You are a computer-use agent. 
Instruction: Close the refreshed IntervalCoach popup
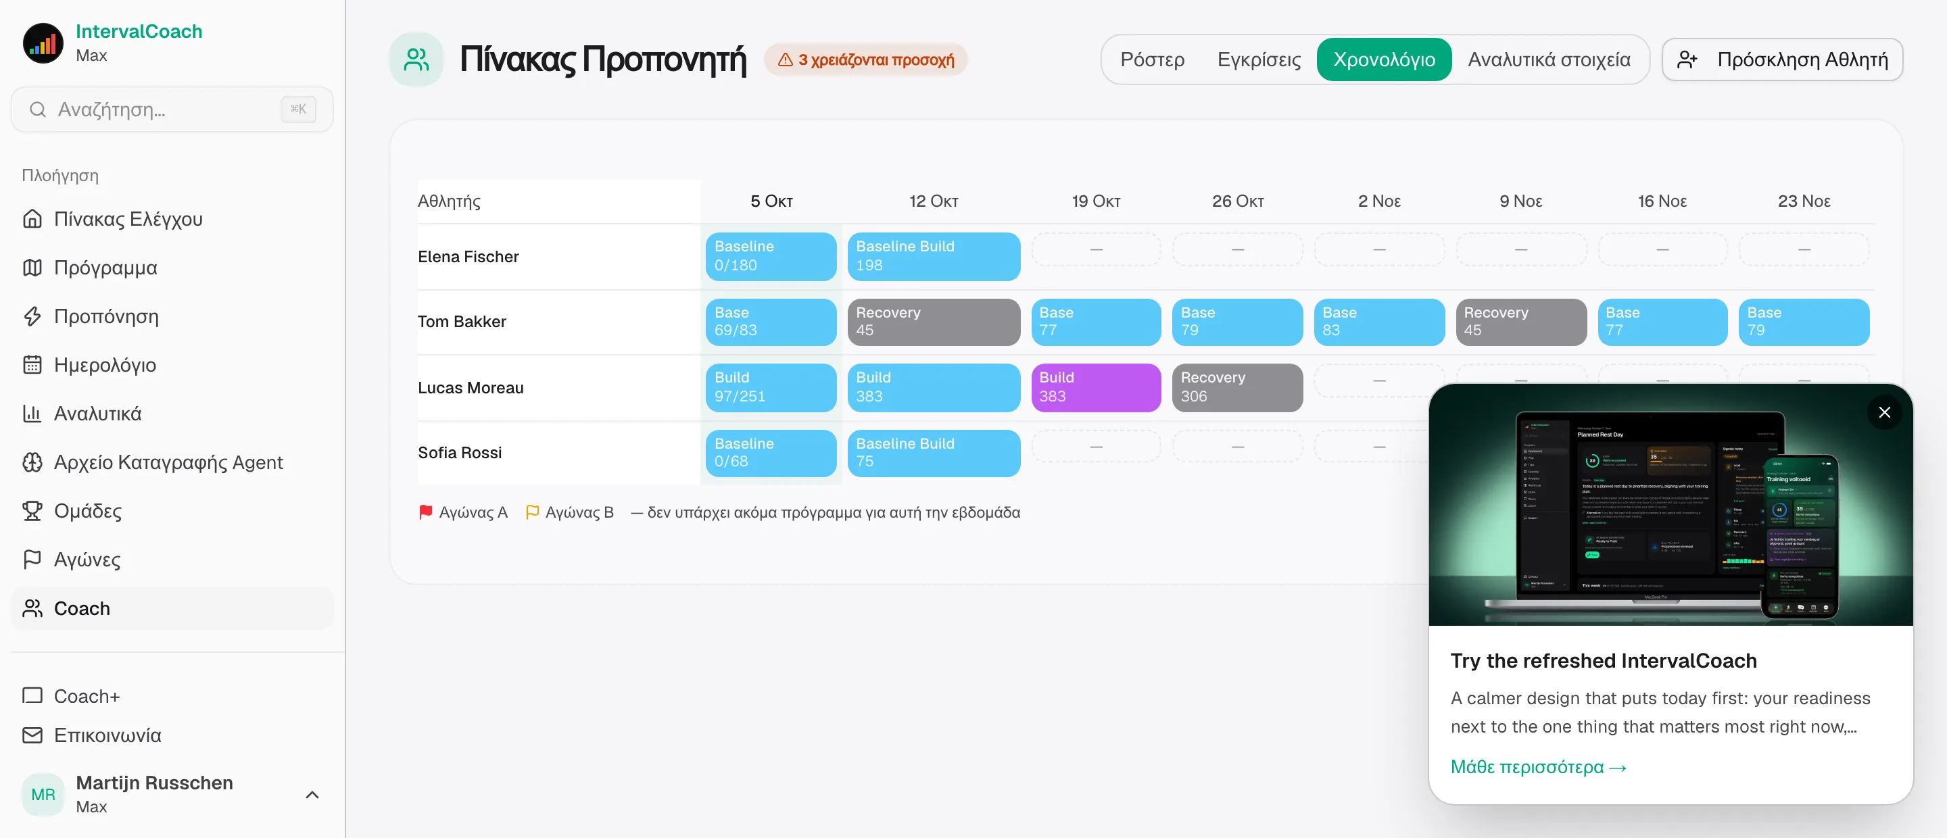tap(1884, 412)
